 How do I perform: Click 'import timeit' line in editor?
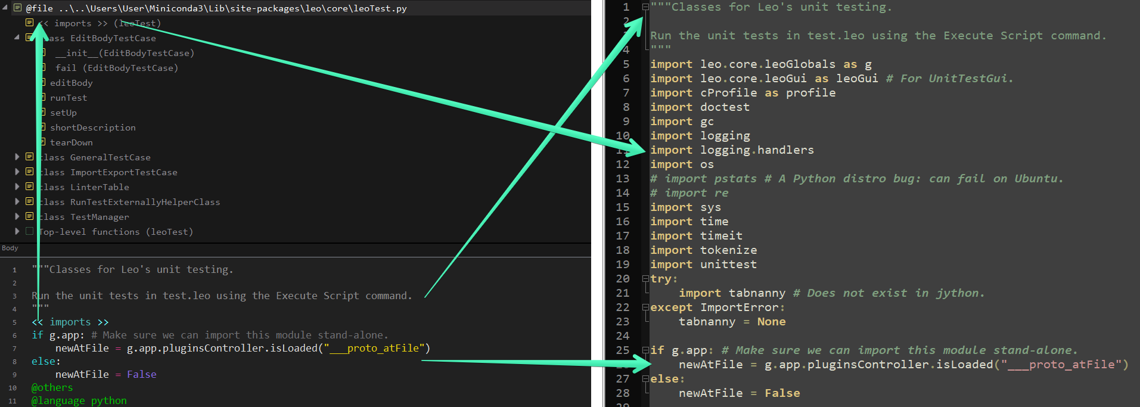tap(697, 235)
